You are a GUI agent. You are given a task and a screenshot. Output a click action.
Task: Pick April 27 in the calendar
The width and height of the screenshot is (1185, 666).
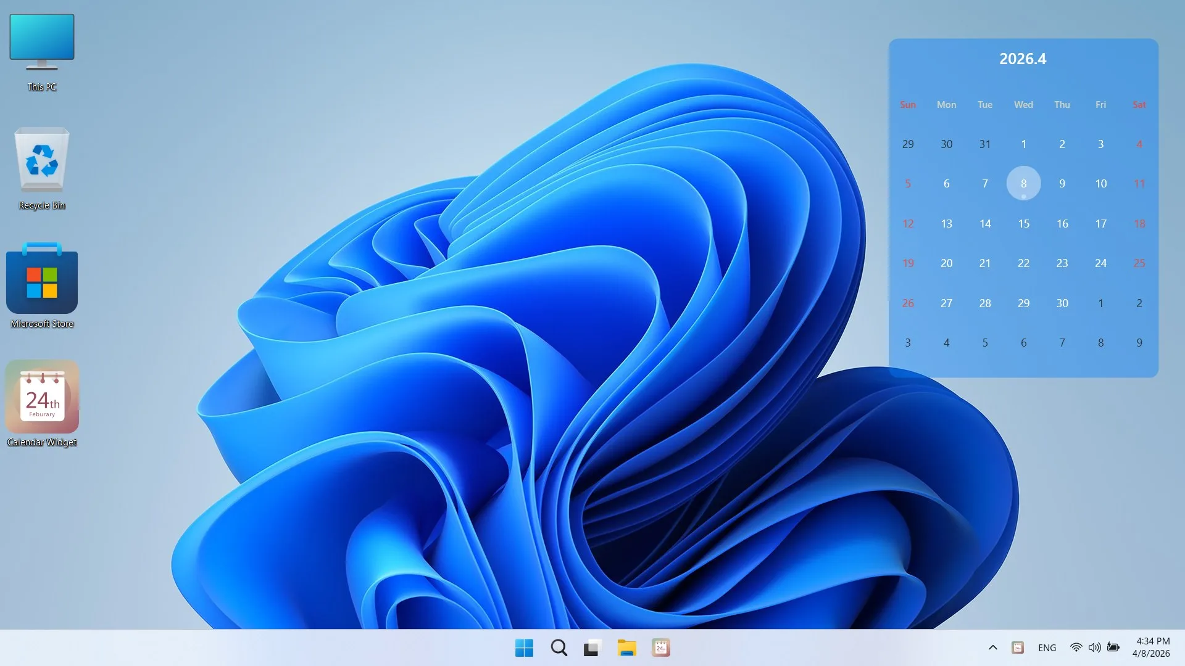click(x=946, y=303)
